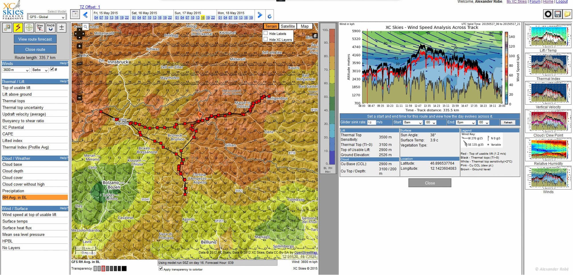This screenshot has width=573, height=275.
Task: Open the map search magnifier
Action: point(85,27)
